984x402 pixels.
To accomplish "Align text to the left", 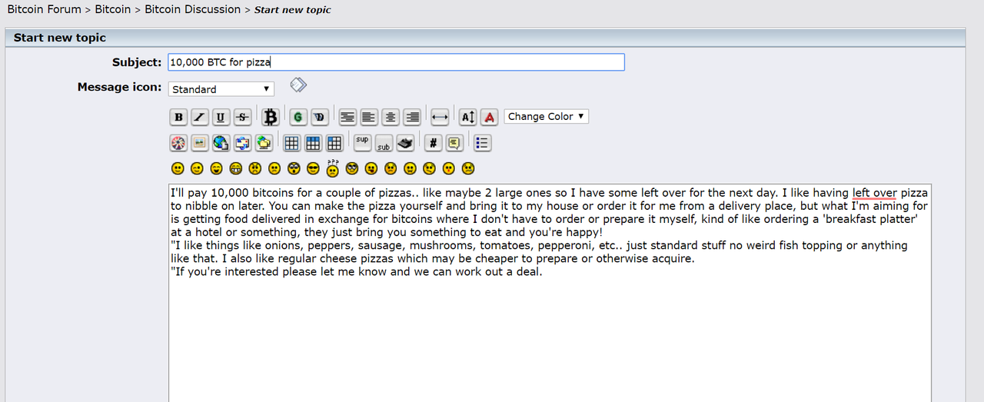I will (369, 117).
